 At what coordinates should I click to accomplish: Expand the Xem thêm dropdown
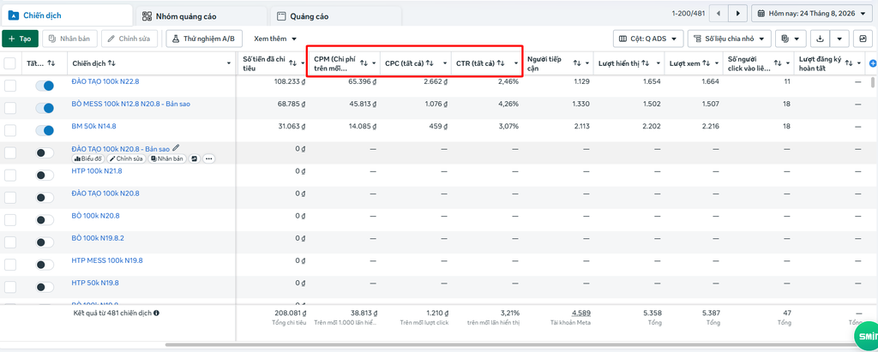[275, 39]
